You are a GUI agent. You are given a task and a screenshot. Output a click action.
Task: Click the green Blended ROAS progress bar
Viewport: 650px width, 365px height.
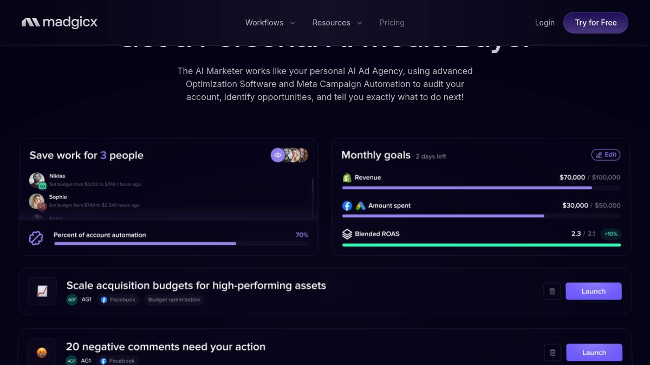click(482, 245)
